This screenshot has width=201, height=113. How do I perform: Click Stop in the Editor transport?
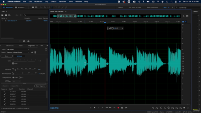click(91, 108)
